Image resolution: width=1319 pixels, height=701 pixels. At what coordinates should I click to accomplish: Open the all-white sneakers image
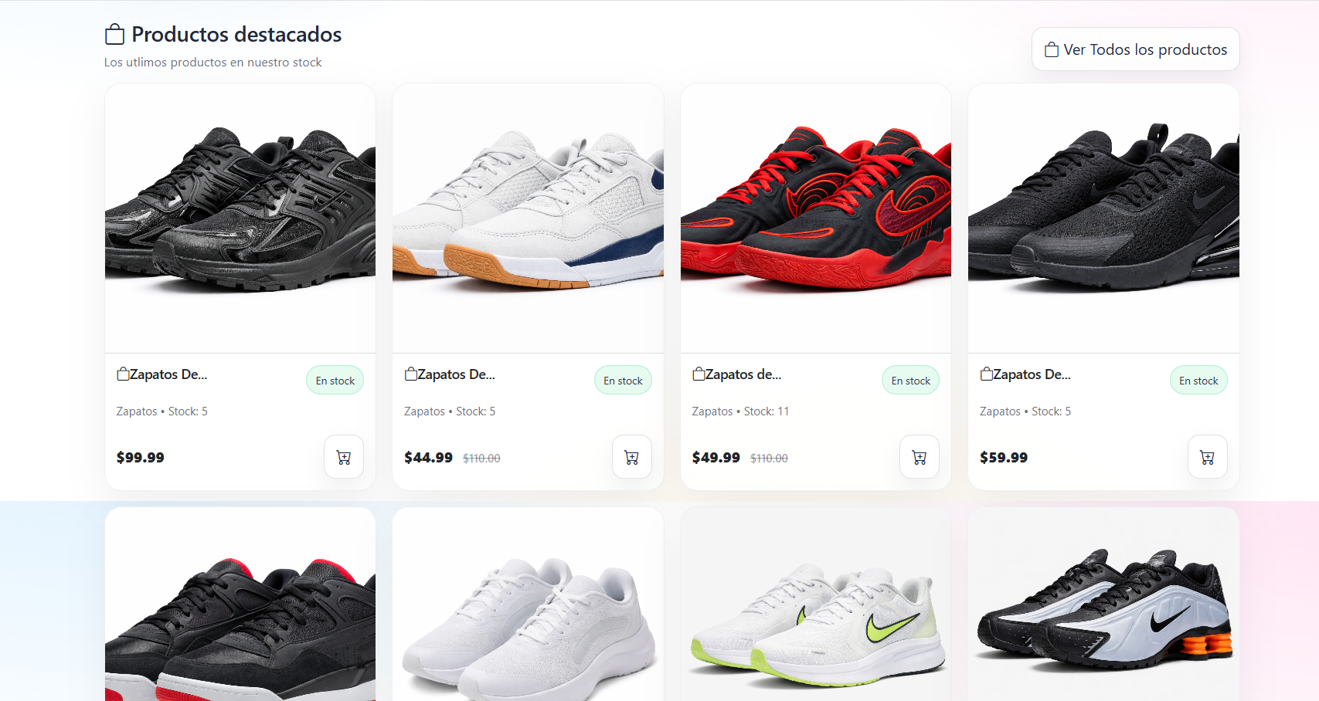(528, 604)
